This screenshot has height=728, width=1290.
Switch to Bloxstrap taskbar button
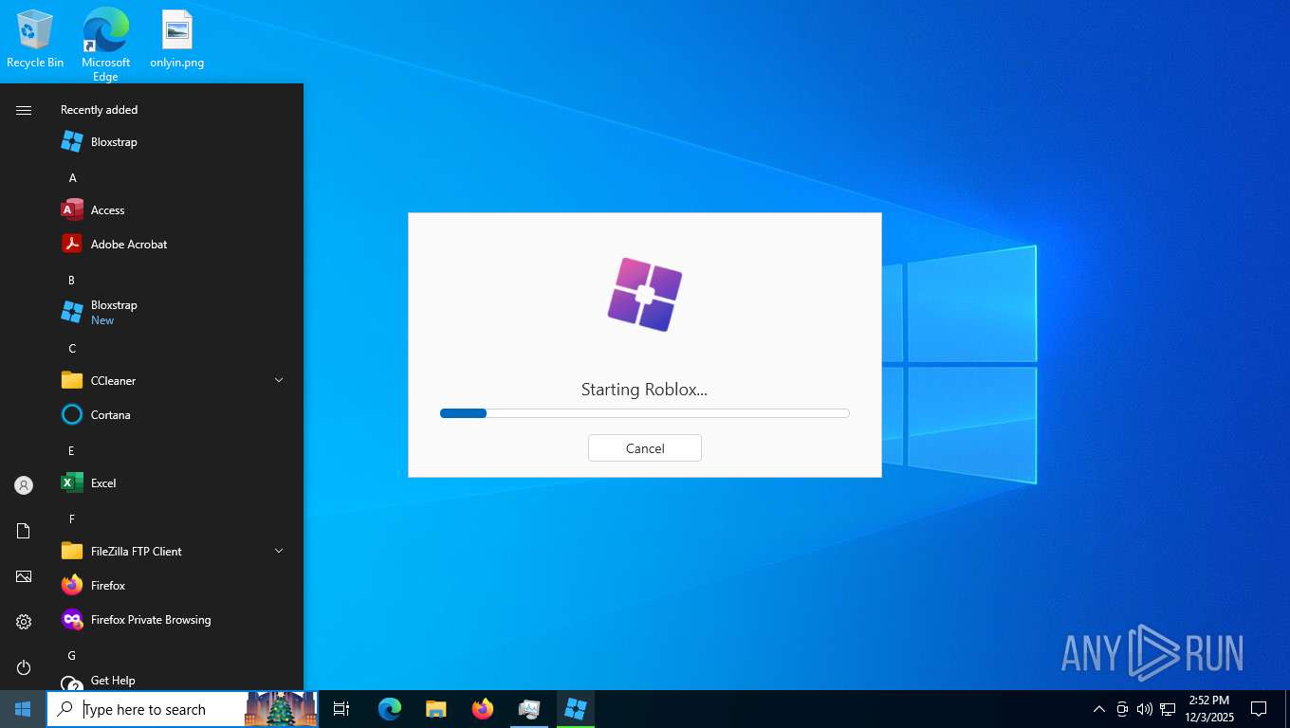[x=576, y=709]
